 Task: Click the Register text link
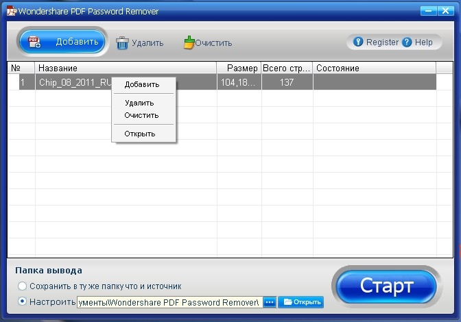382,42
